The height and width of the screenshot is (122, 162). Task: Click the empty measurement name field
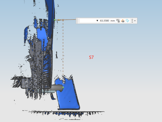[87, 21]
